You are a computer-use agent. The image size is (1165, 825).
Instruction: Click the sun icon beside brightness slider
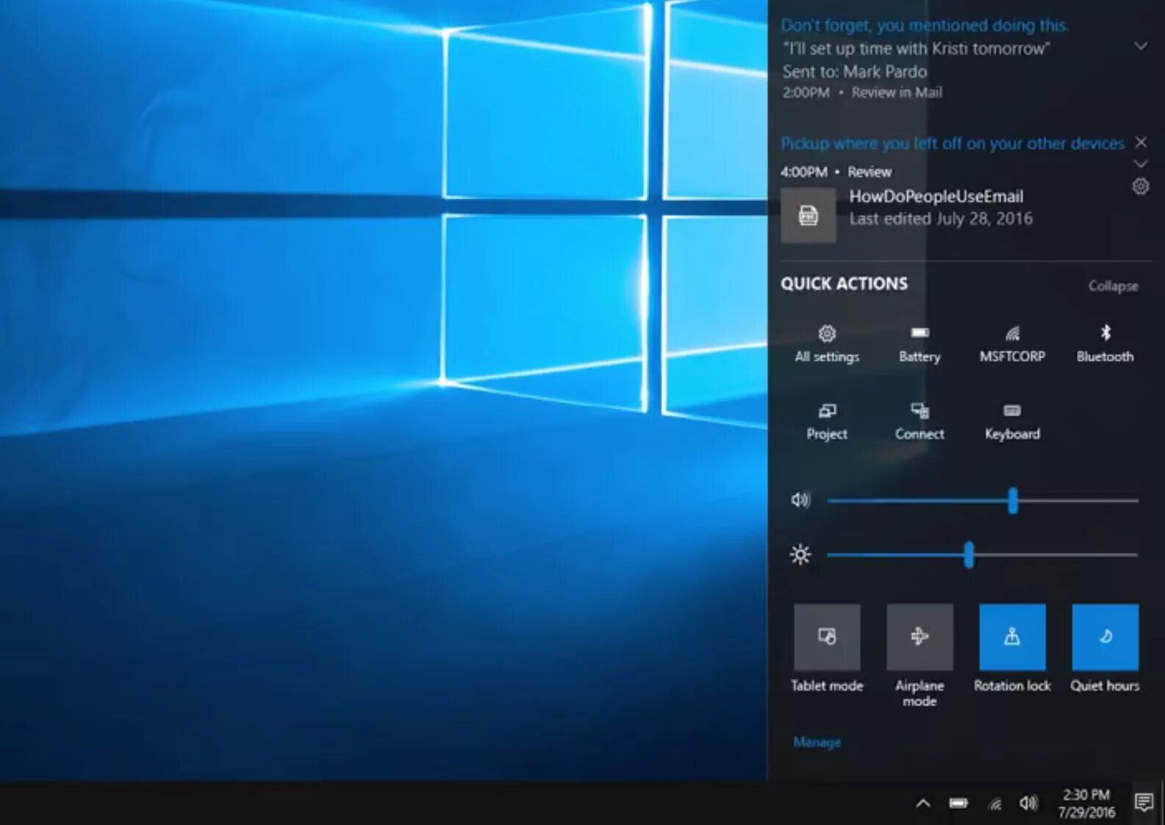click(800, 554)
